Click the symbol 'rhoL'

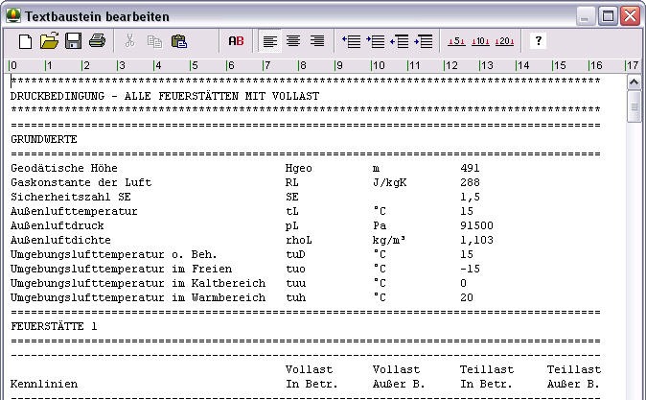(x=299, y=240)
